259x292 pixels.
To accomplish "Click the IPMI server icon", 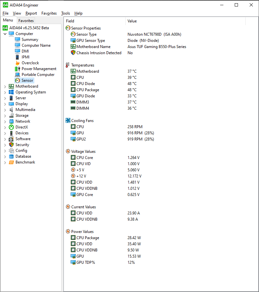I will [x=17, y=57].
